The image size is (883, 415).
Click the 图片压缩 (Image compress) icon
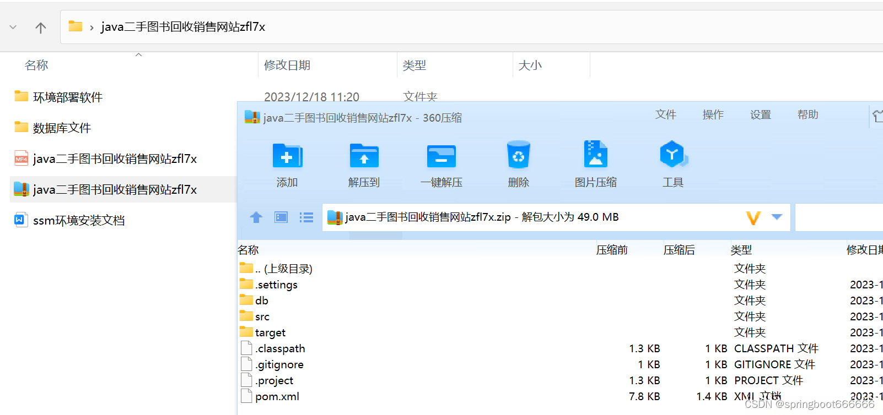tap(595, 154)
